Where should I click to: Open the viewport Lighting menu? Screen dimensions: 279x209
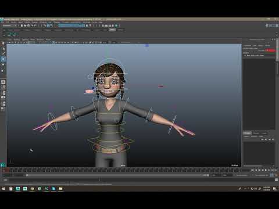pyautogui.click(x=25, y=39)
